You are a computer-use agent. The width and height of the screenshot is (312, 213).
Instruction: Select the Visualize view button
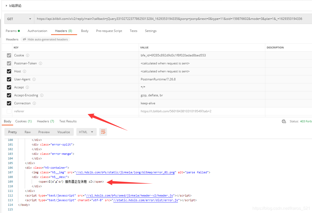(x=64, y=132)
